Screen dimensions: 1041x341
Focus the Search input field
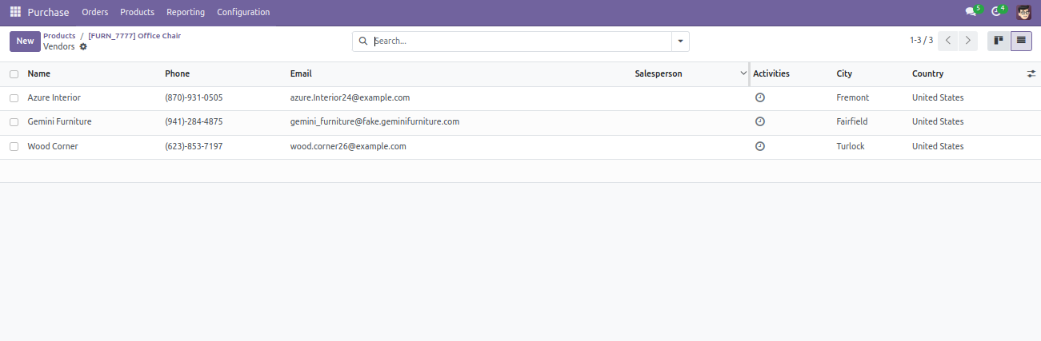click(522, 41)
